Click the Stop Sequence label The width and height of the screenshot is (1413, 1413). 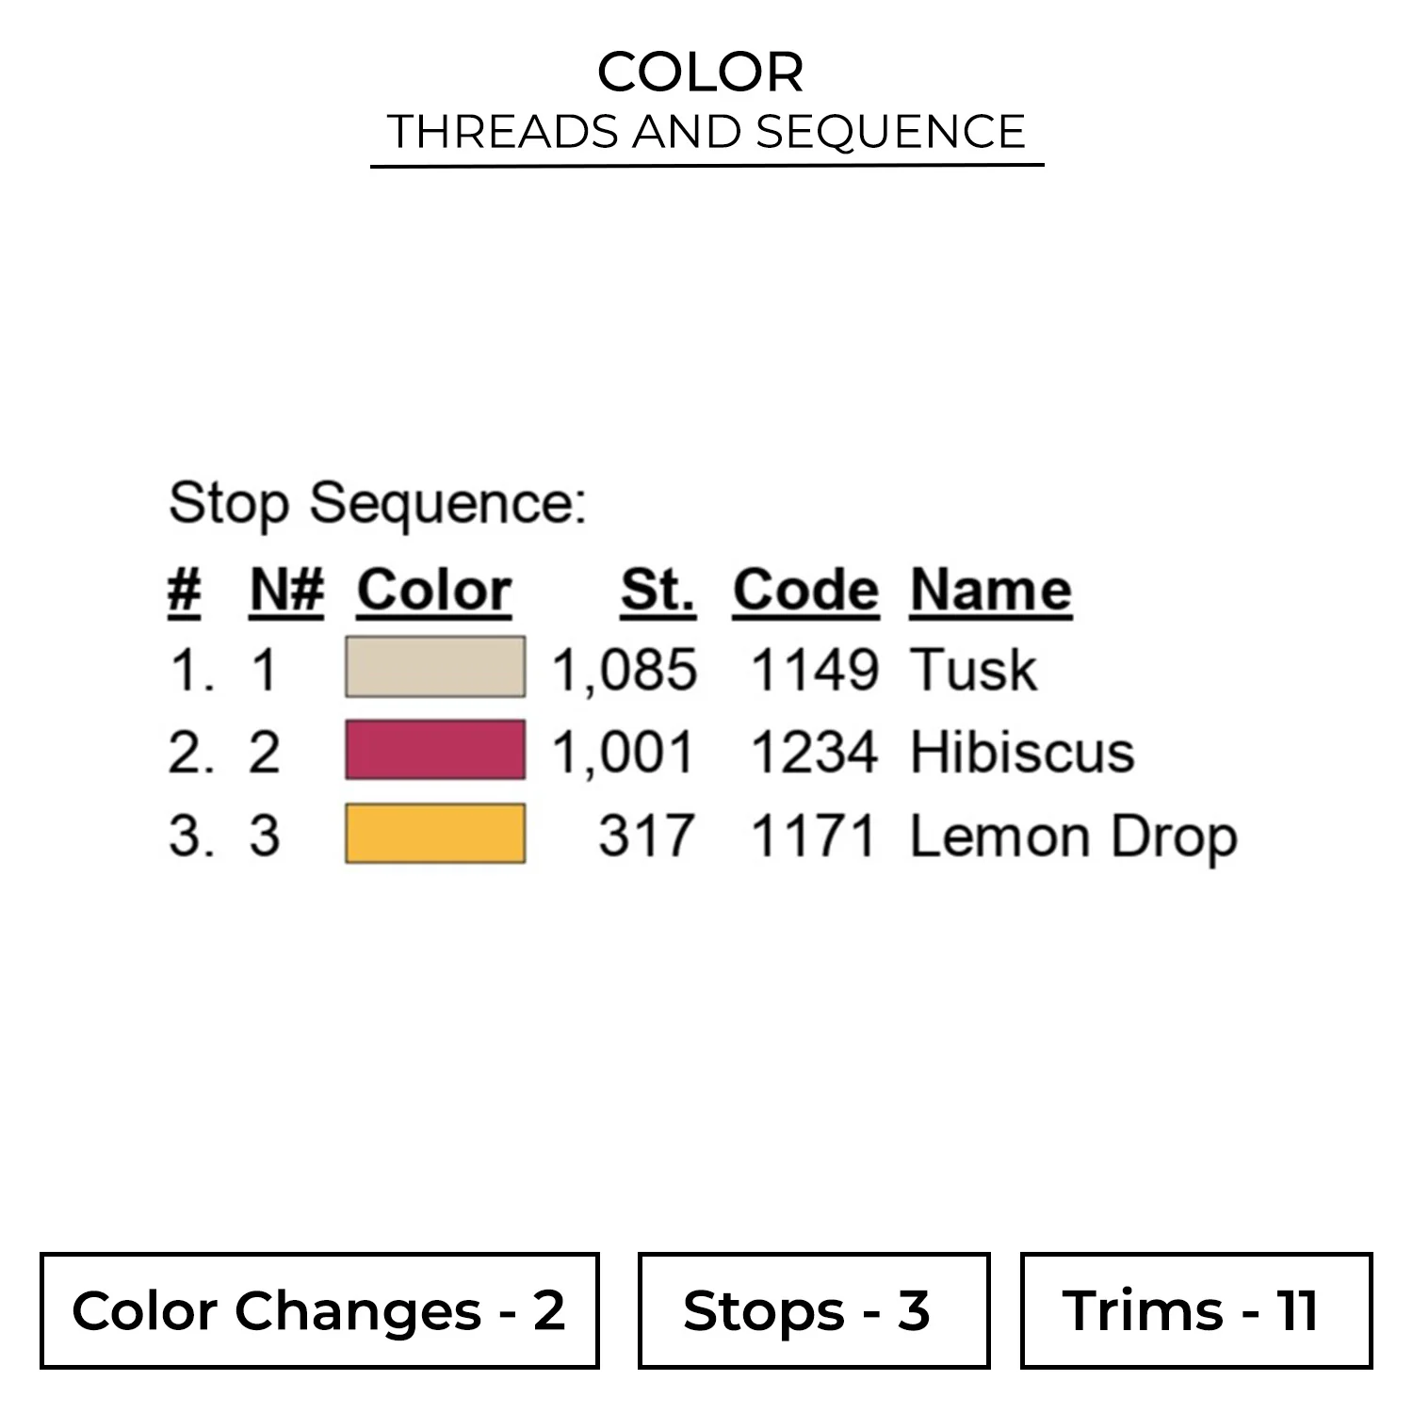(x=377, y=503)
